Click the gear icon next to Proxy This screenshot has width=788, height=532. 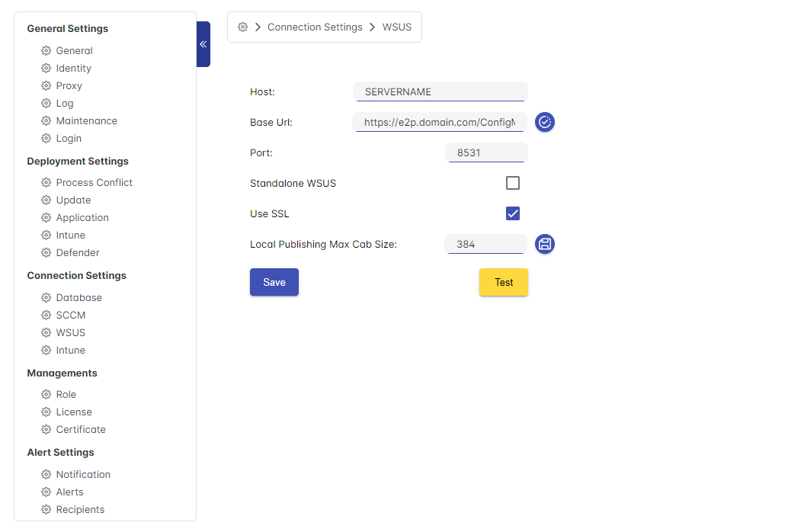[x=46, y=86]
